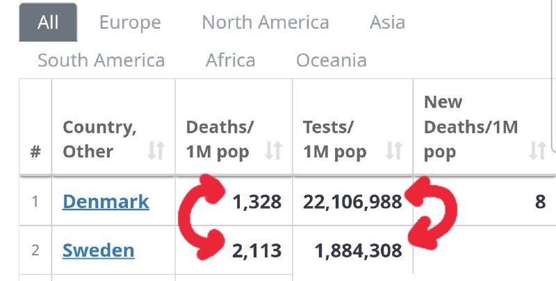The width and height of the screenshot is (556, 281).
Task: Sort by the Country, Other column arrows
Action: [x=156, y=151]
